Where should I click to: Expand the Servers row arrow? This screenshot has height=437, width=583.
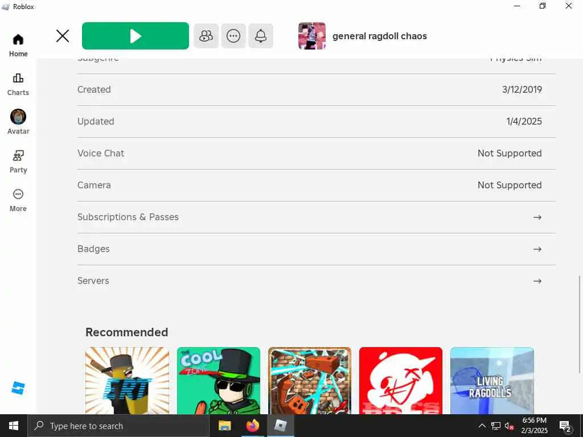pyautogui.click(x=537, y=281)
